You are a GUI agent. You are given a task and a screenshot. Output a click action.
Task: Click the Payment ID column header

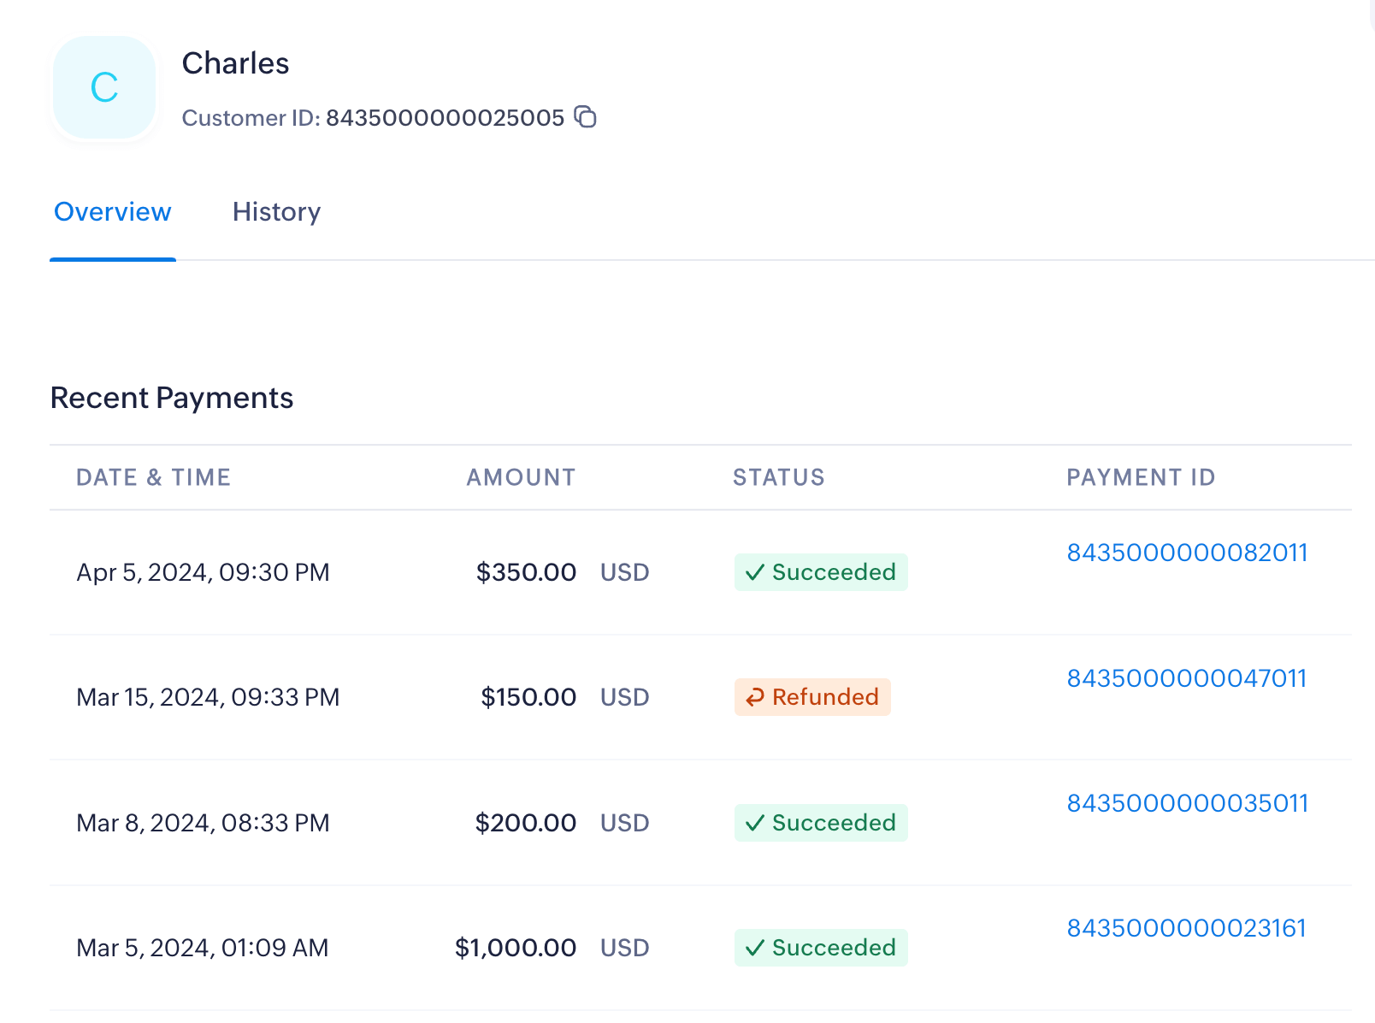coord(1140,477)
